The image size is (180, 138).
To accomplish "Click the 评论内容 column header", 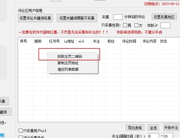I will coord(150,41).
